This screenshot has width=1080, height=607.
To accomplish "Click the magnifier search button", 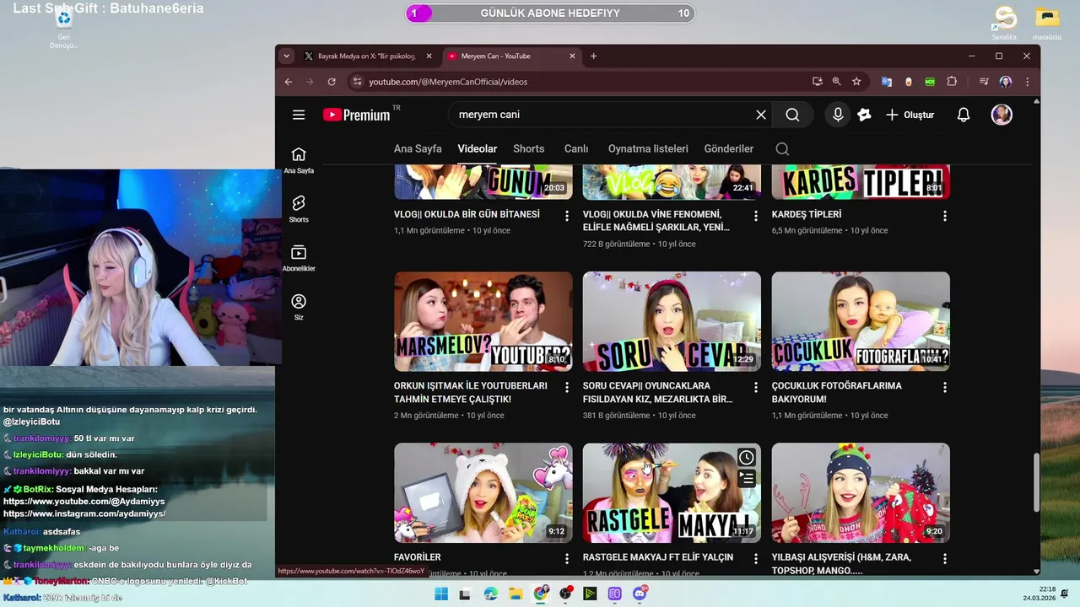I will pos(792,115).
